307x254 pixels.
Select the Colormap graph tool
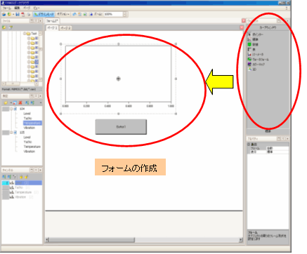pos(256,65)
